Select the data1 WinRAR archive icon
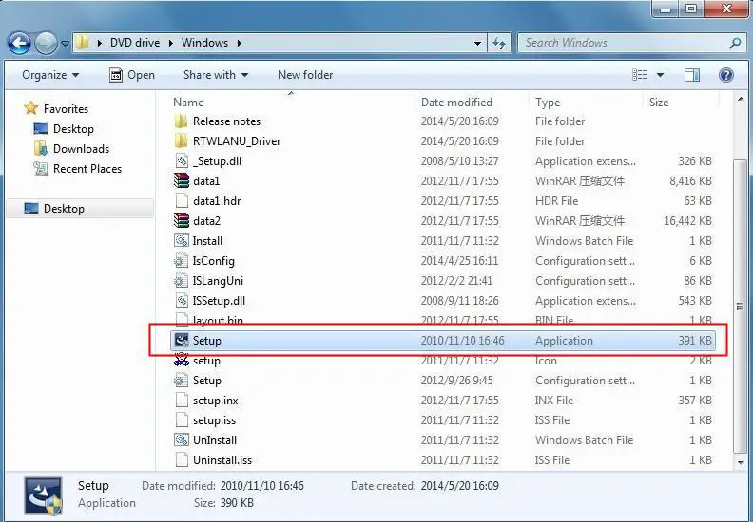The image size is (753, 522). click(181, 180)
